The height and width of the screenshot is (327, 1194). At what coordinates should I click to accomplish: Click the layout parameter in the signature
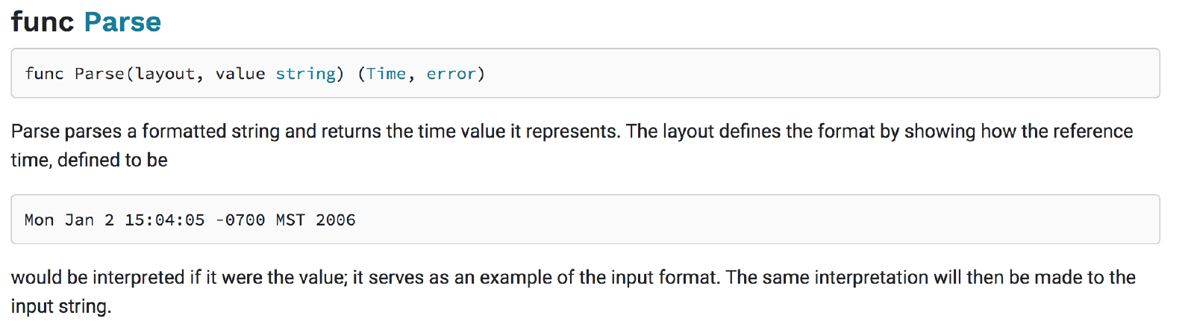tap(165, 74)
